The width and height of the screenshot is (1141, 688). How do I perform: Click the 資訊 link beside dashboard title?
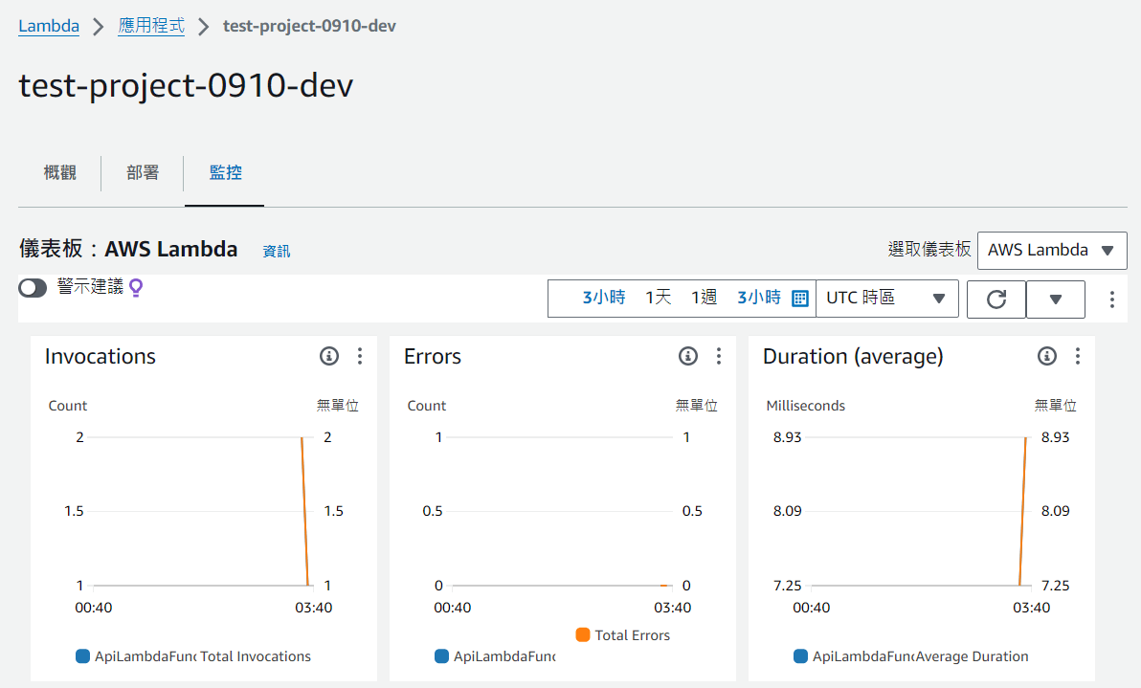point(276,251)
